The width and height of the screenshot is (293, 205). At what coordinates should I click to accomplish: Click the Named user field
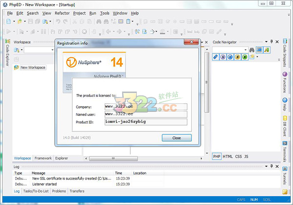(146, 114)
